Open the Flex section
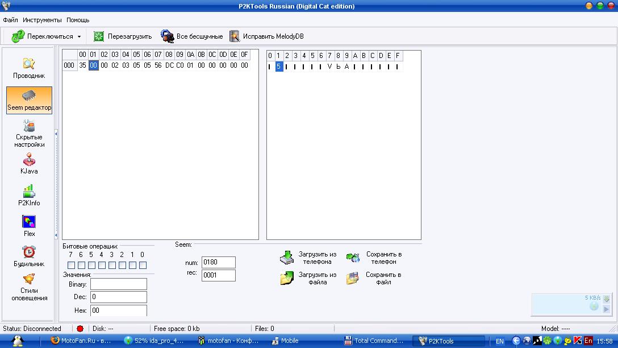Image resolution: width=618 pixels, height=348 pixels. 29,226
